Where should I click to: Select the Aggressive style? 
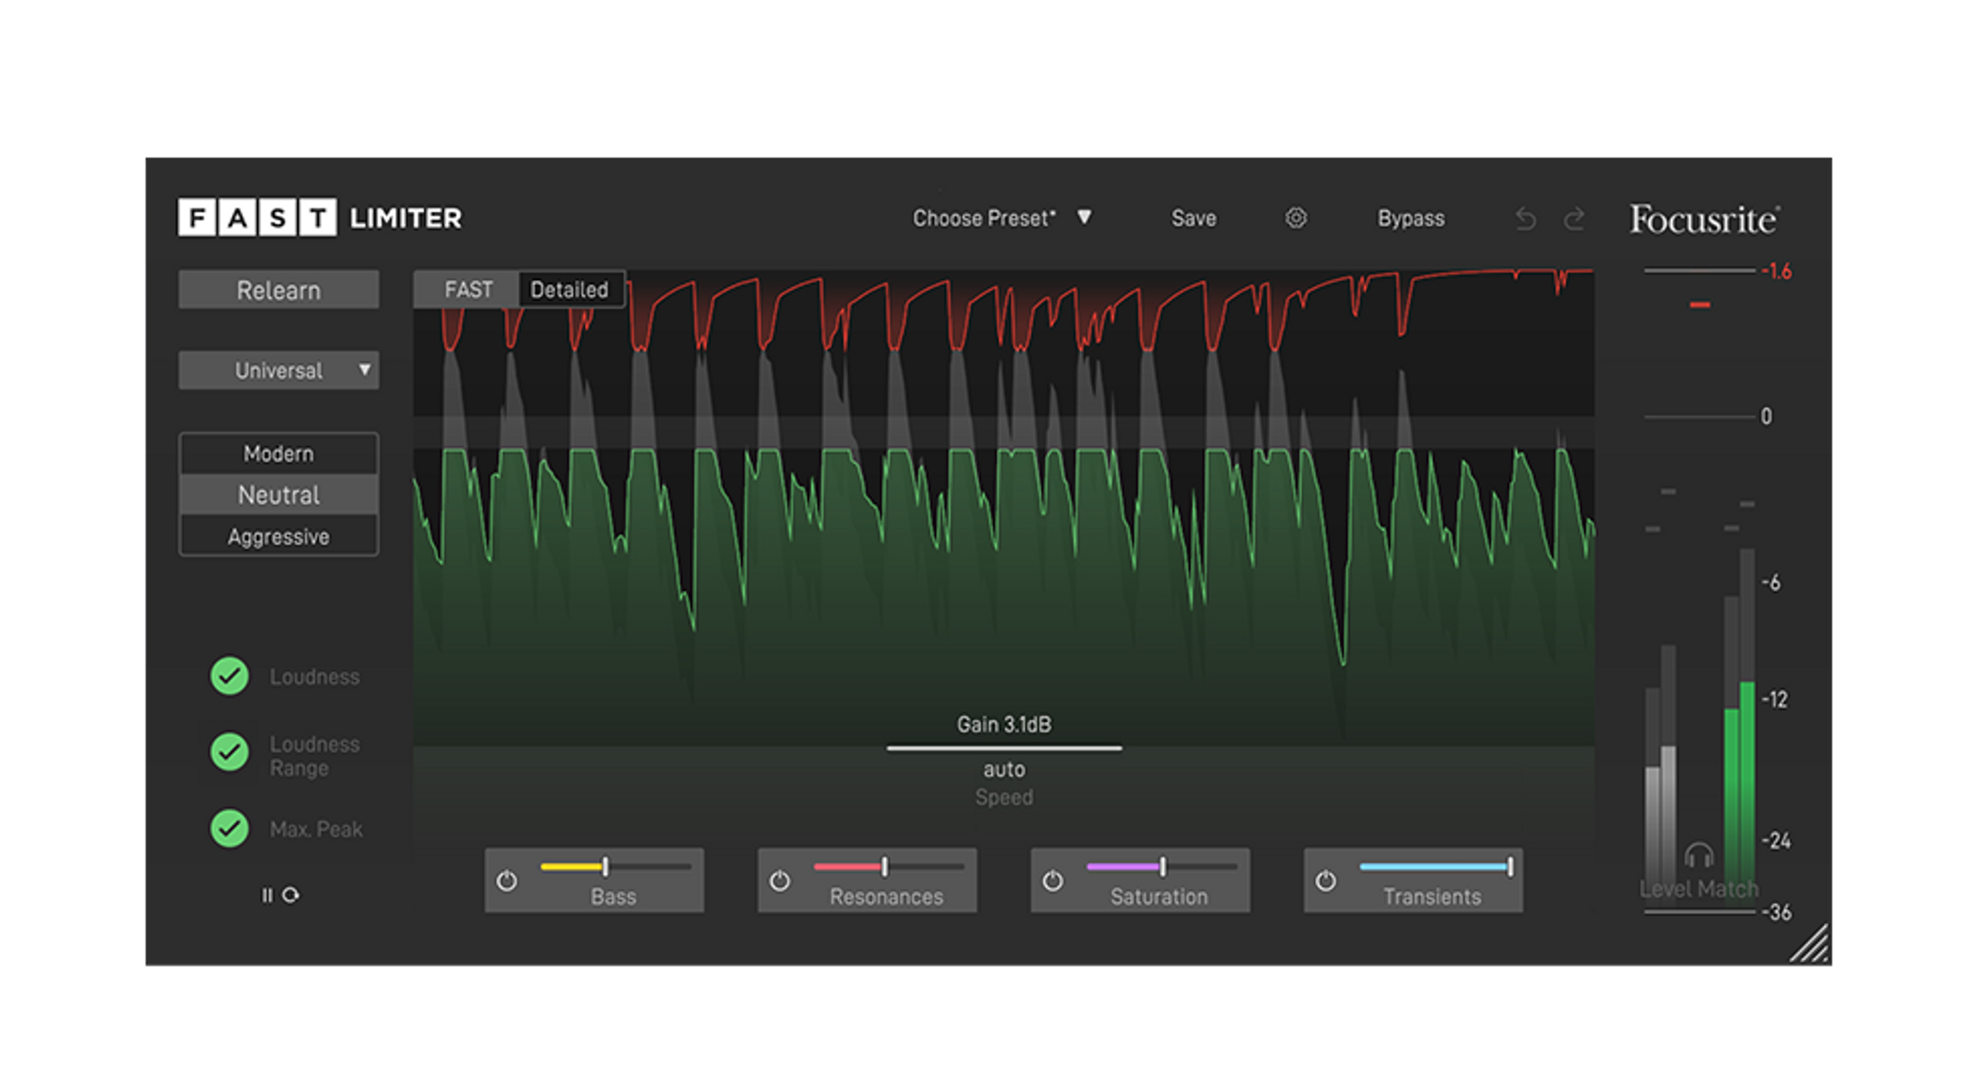(279, 536)
